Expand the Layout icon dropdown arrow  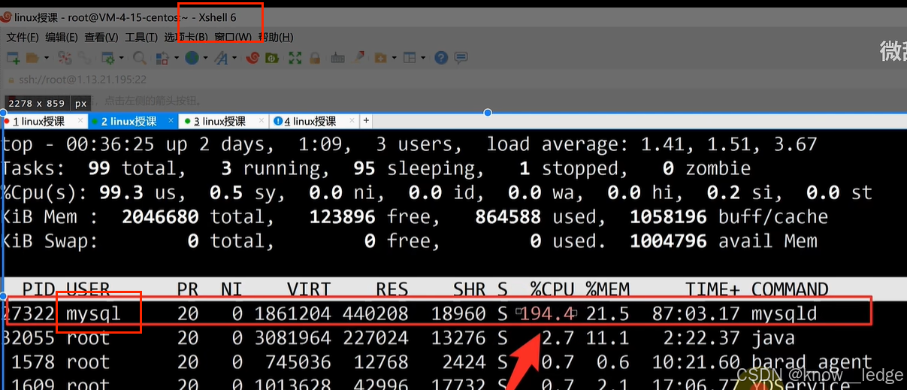click(423, 58)
